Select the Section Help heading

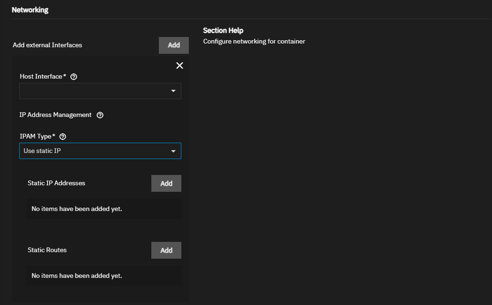[x=223, y=30]
